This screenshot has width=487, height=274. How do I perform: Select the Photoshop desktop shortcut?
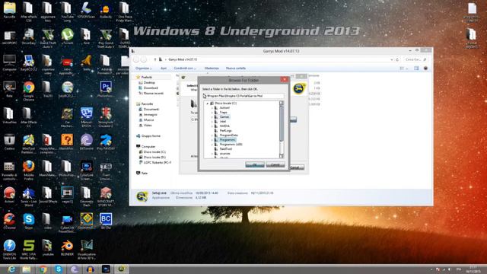(x=106, y=89)
